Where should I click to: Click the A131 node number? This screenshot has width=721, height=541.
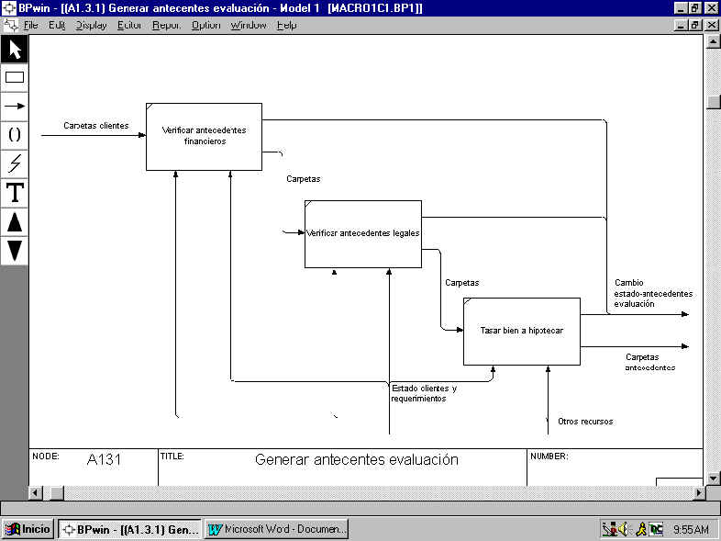pyautogui.click(x=104, y=459)
